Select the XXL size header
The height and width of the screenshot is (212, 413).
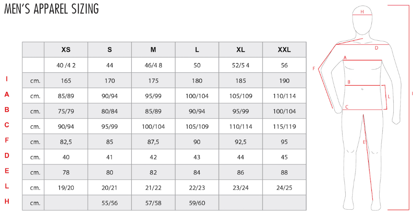click(284, 49)
